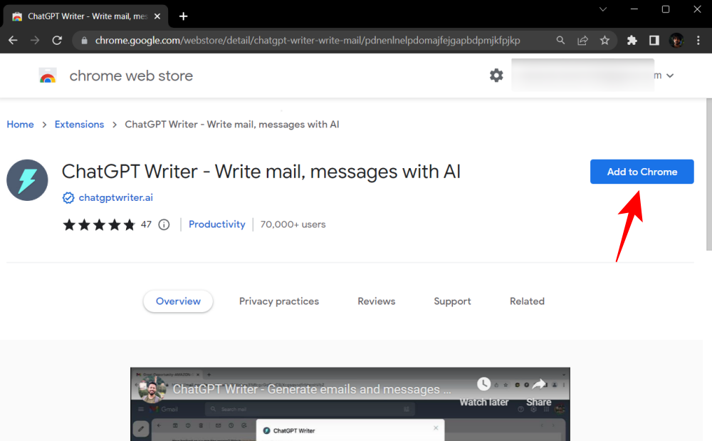Open the chatgptwriter.ai link
This screenshot has width=712, height=441.
tap(114, 197)
